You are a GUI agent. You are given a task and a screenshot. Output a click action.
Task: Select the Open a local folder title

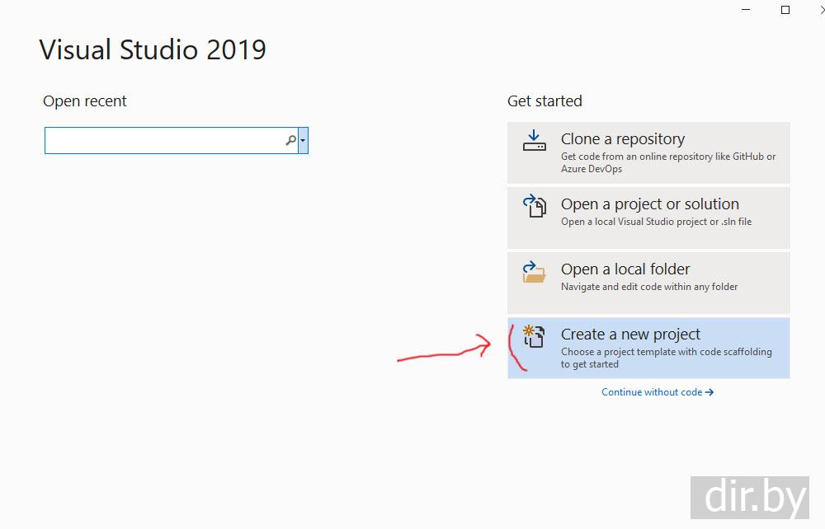point(625,269)
